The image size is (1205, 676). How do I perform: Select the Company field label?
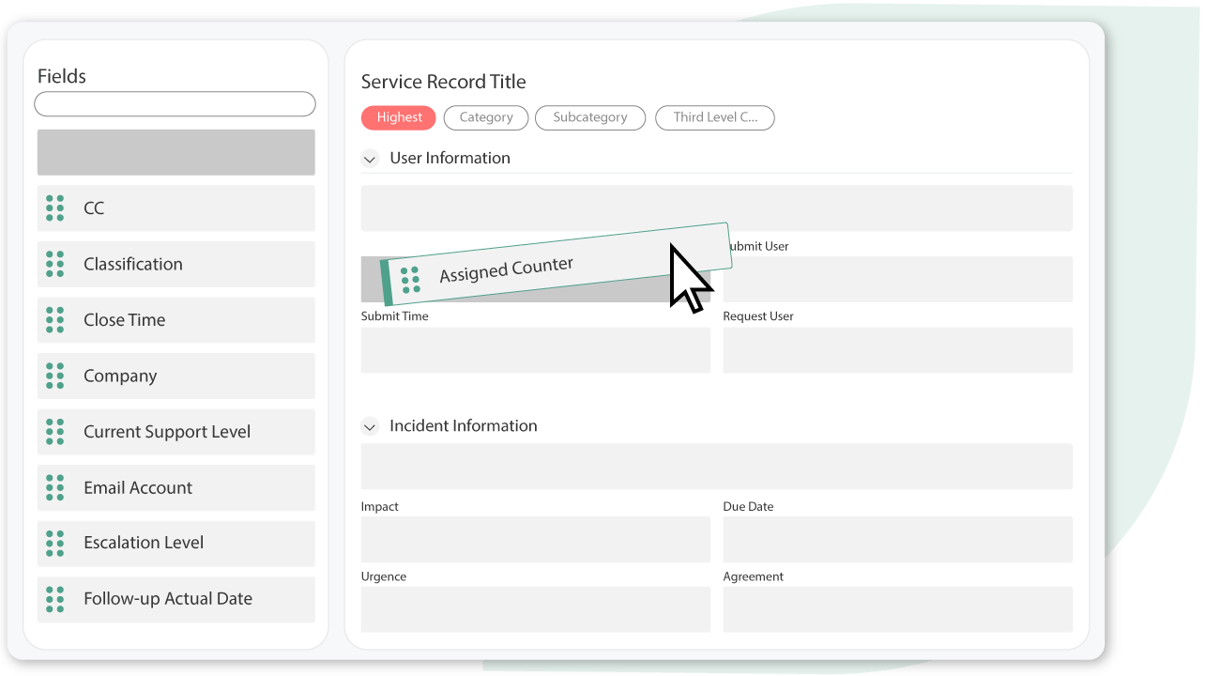[x=120, y=376]
